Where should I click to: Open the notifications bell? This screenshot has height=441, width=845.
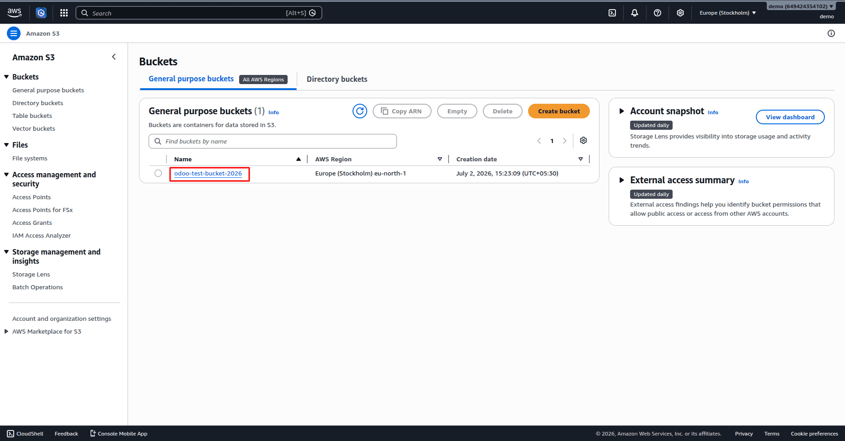click(635, 13)
